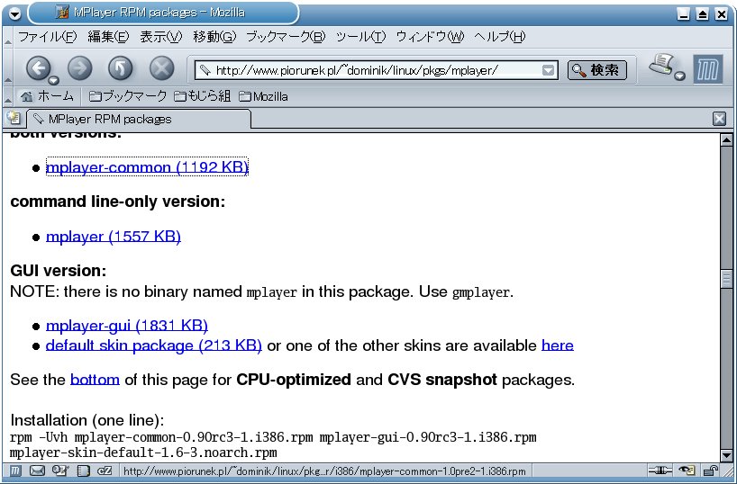Open the ファイル(F) menu
The image size is (737, 484).
47,37
